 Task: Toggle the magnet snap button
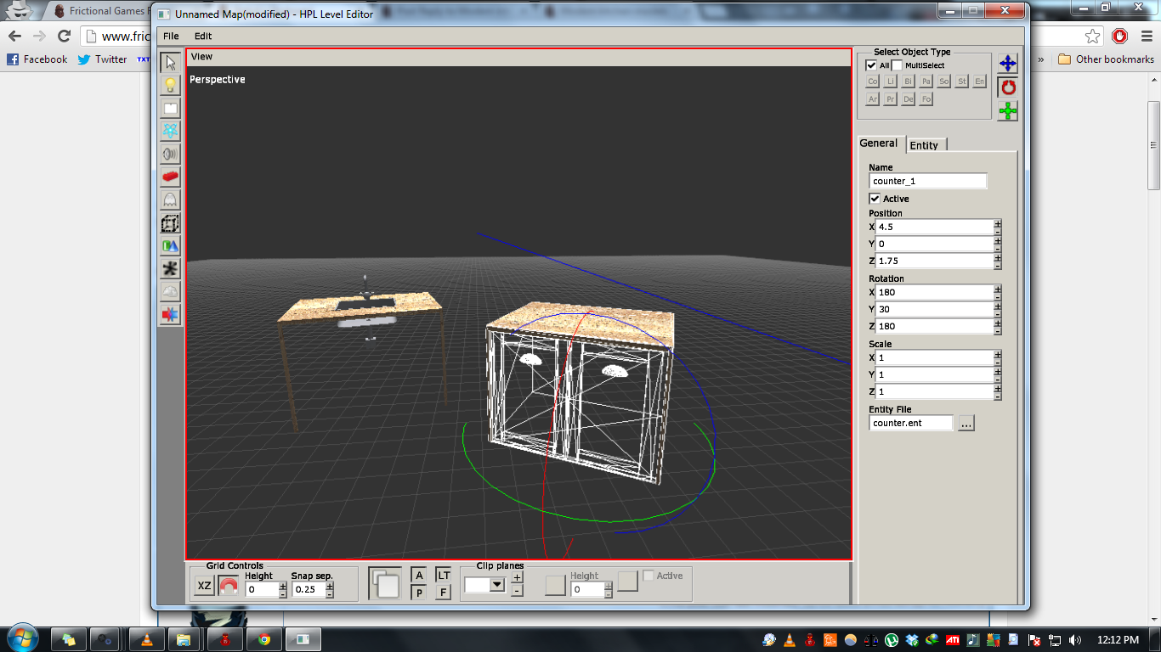point(228,586)
